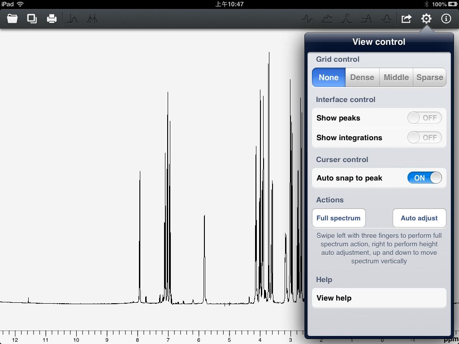Select the multiplet peaks tool icon
The height and width of the screenshot is (344, 459).
click(x=92, y=19)
